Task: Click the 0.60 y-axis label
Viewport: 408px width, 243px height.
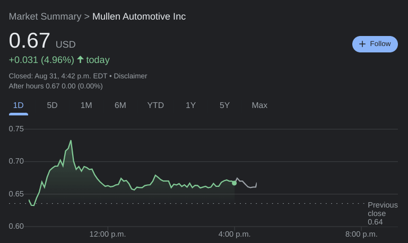Action: 16,226
